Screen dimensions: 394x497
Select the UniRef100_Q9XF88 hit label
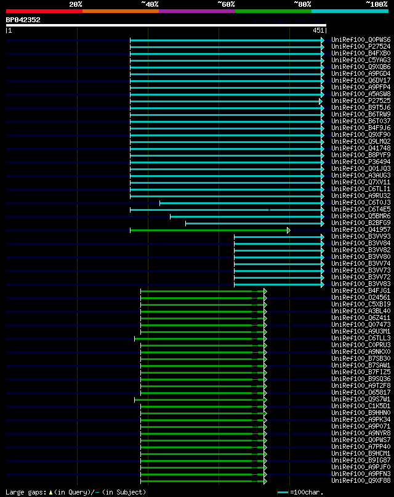(x=361, y=481)
